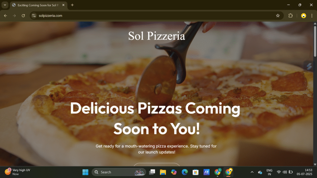Reload the Sol Pizzeria page
This screenshot has height=178, width=317.
point(23,16)
